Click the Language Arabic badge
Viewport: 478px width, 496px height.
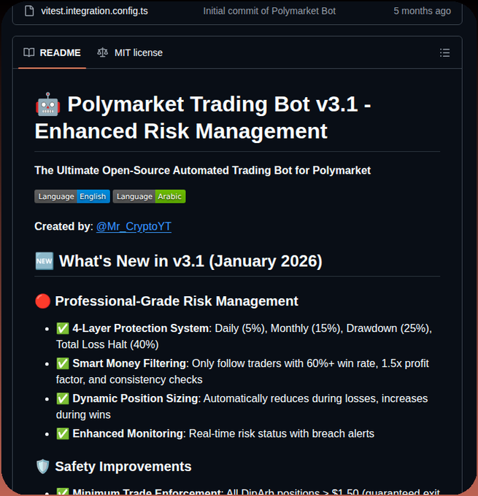pyautogui.click(x=149, y=196)
